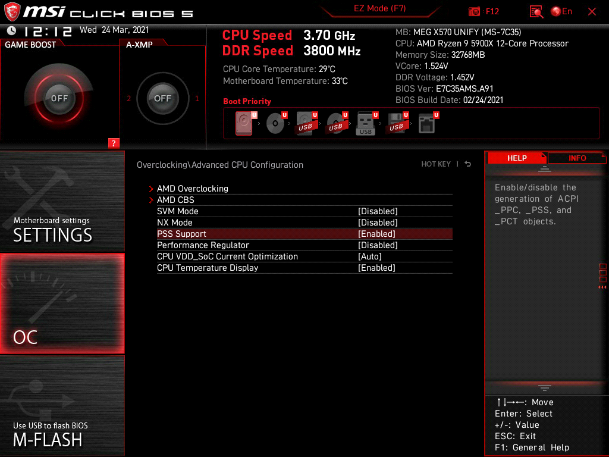
Task: Click the side panel collapse arrows
Action: [602, 287]
